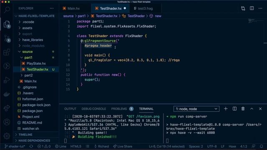Open the DEBUG CONSOLE panel tab
267x150 pixels.
(x=93, y=109)
